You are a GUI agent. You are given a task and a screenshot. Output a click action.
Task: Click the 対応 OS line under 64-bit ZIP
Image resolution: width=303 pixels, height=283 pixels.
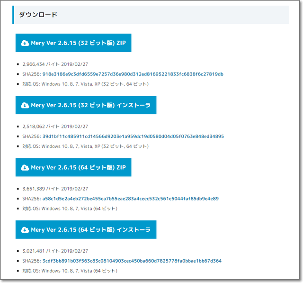coord(70,209)
